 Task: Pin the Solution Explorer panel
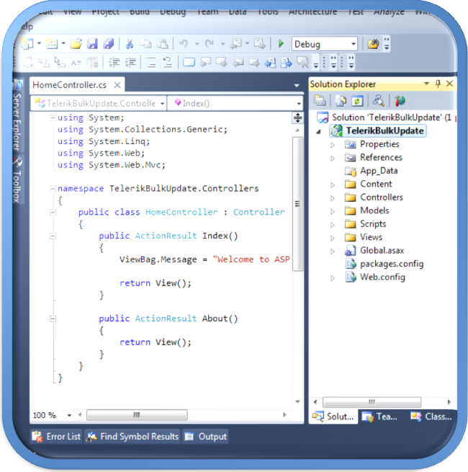coord(438,84)
